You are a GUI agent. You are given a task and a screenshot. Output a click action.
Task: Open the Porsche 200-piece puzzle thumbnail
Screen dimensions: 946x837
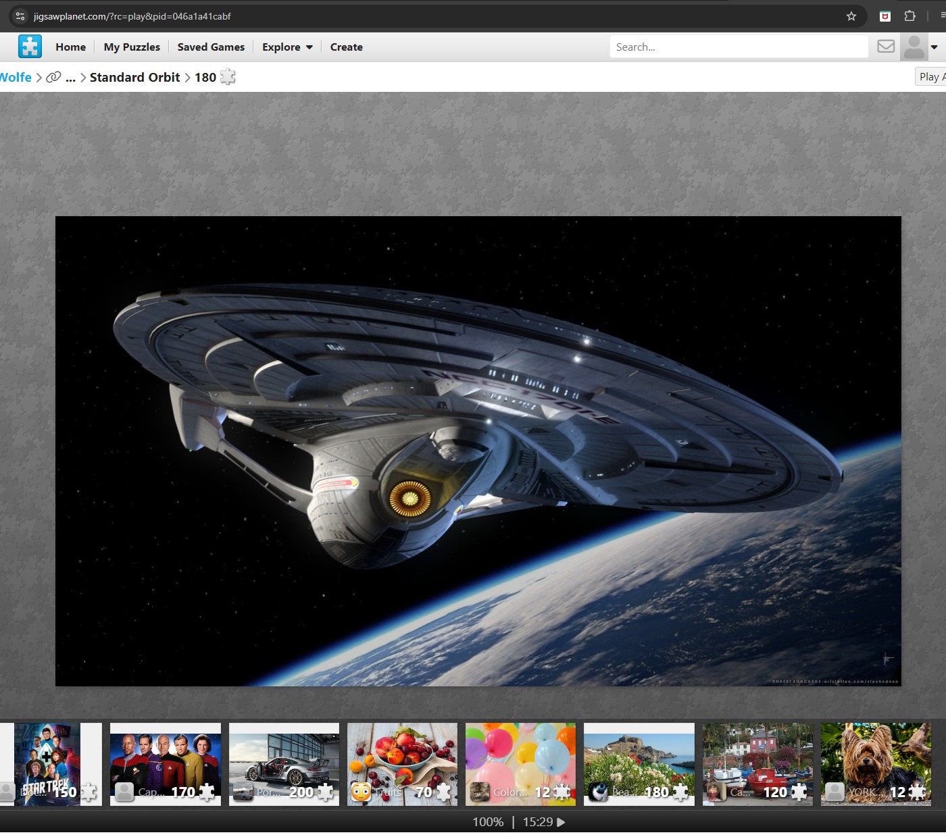(x=284, y=764)
